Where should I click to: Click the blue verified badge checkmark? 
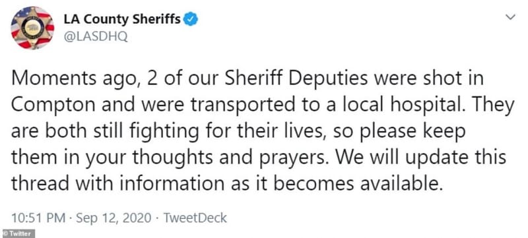click(191, 20)
